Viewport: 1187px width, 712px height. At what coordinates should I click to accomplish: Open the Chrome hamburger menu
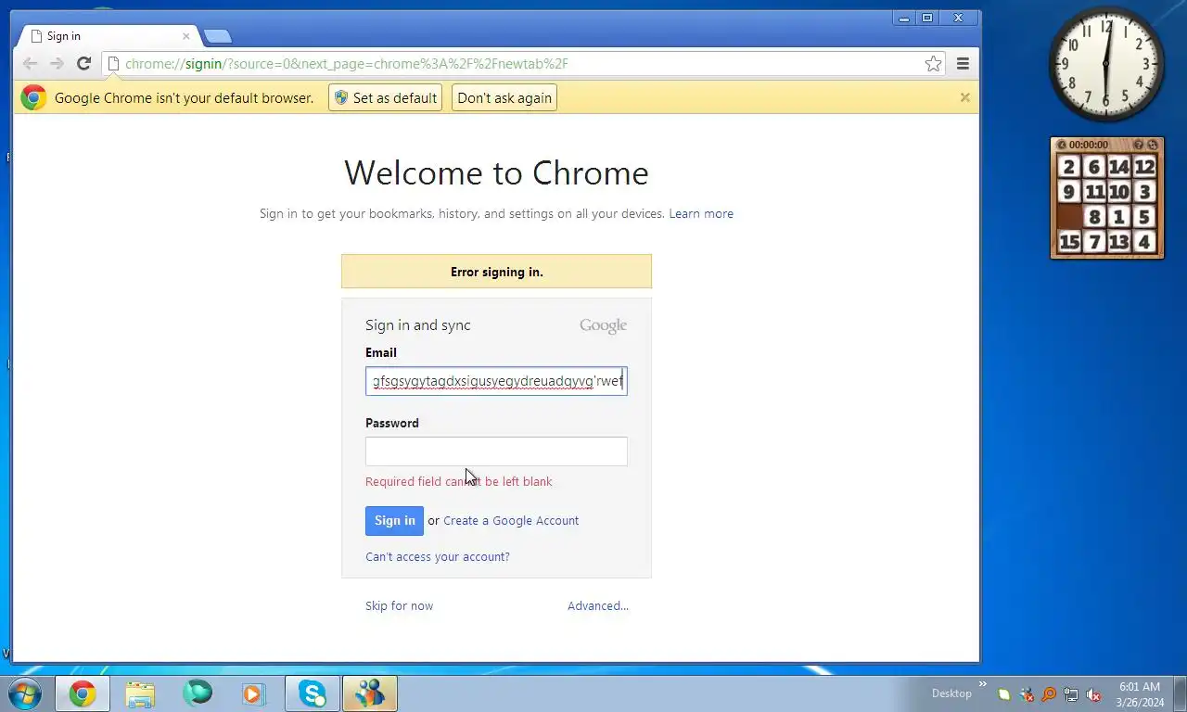tap(963, 63)
